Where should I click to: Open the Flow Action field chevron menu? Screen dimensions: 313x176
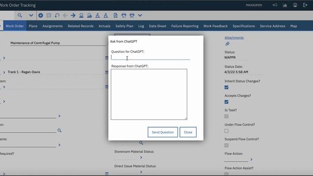click(251, 159)
